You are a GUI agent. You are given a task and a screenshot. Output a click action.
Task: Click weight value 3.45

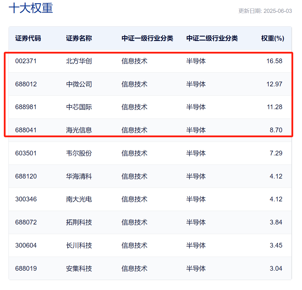pyautogui.click(x=276, y=245)
